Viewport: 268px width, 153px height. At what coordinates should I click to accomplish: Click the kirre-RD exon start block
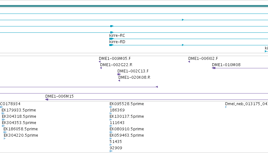click(x=111, y=45)
